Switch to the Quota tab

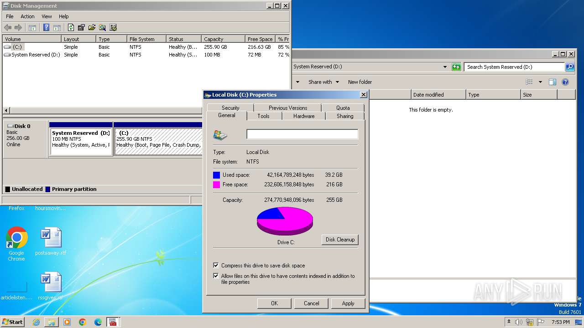tap(343, 108)
